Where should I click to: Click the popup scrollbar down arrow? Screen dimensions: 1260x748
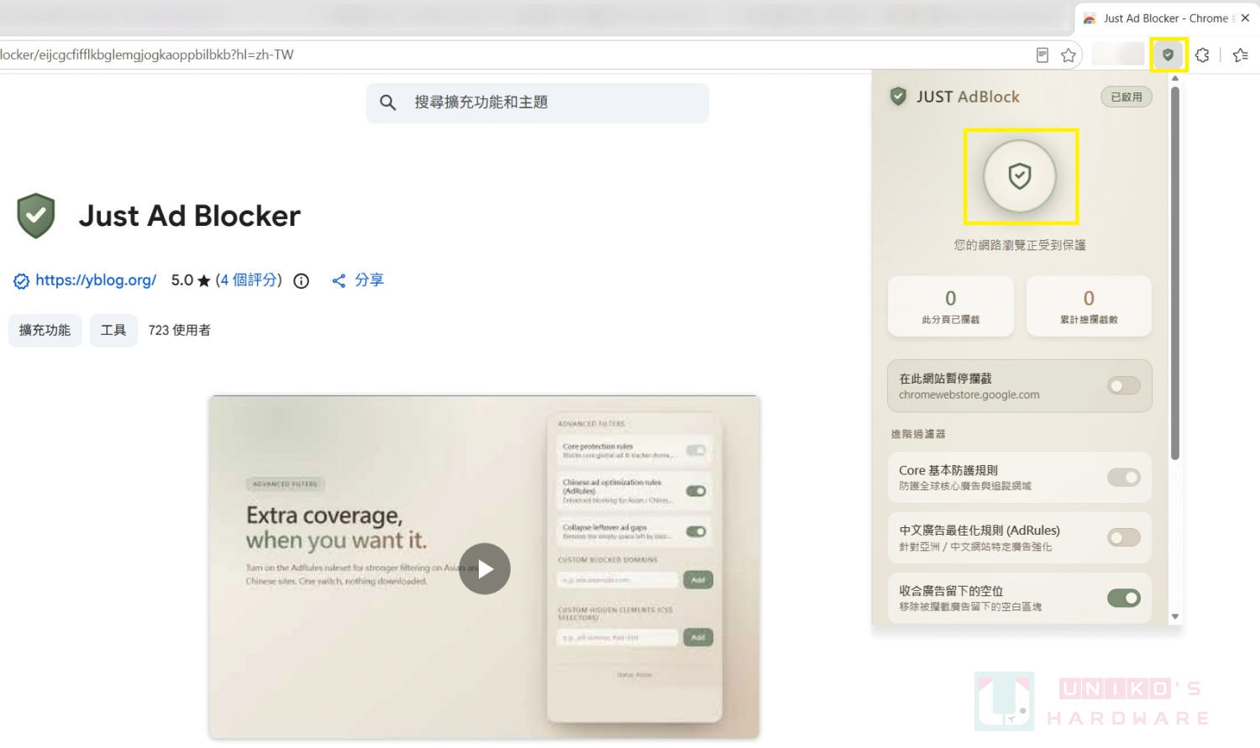[x=1175, y=616]
